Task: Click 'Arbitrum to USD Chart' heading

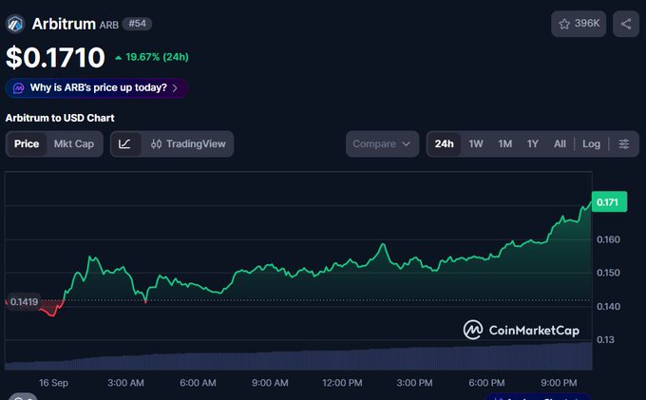Action: pos(60,118)
